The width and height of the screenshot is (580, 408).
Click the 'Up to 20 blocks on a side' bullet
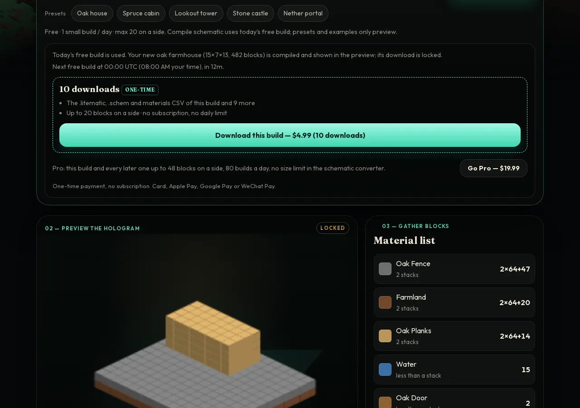point(147,113)
